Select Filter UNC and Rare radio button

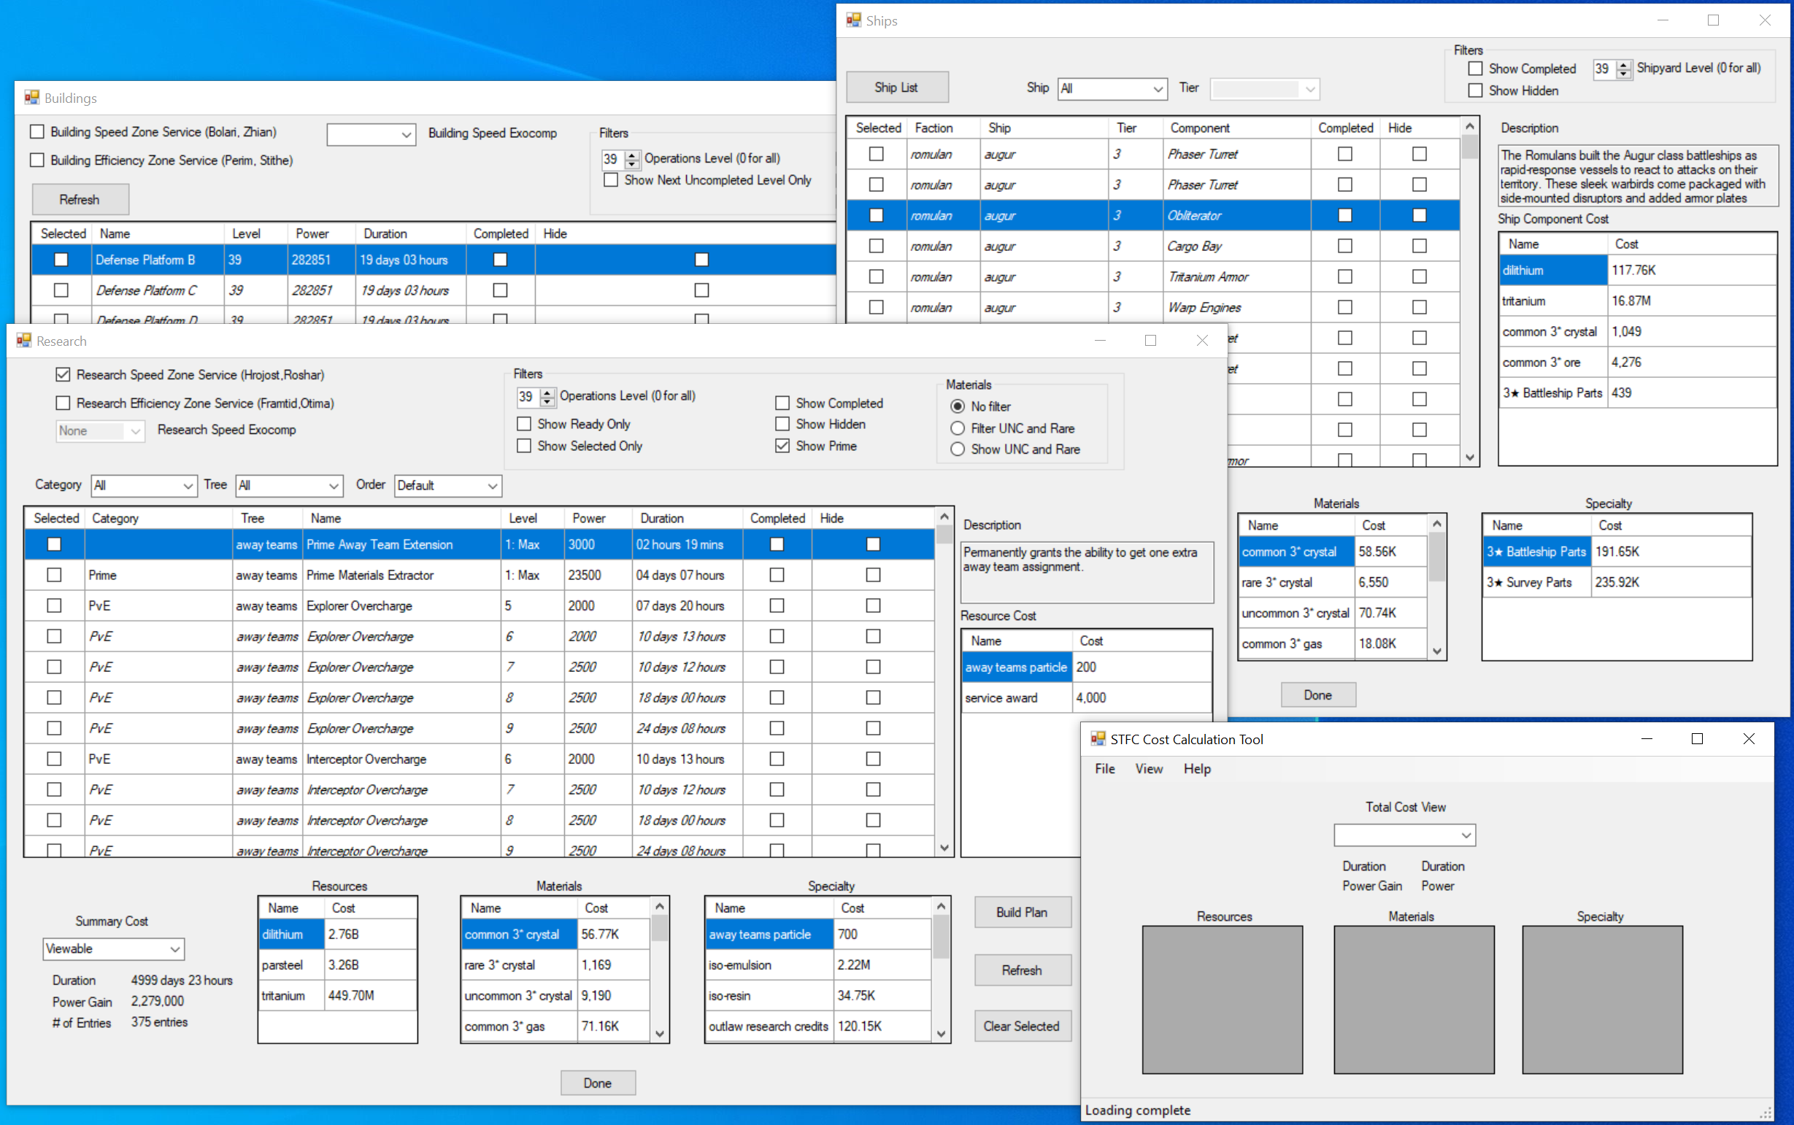point(958,428)
